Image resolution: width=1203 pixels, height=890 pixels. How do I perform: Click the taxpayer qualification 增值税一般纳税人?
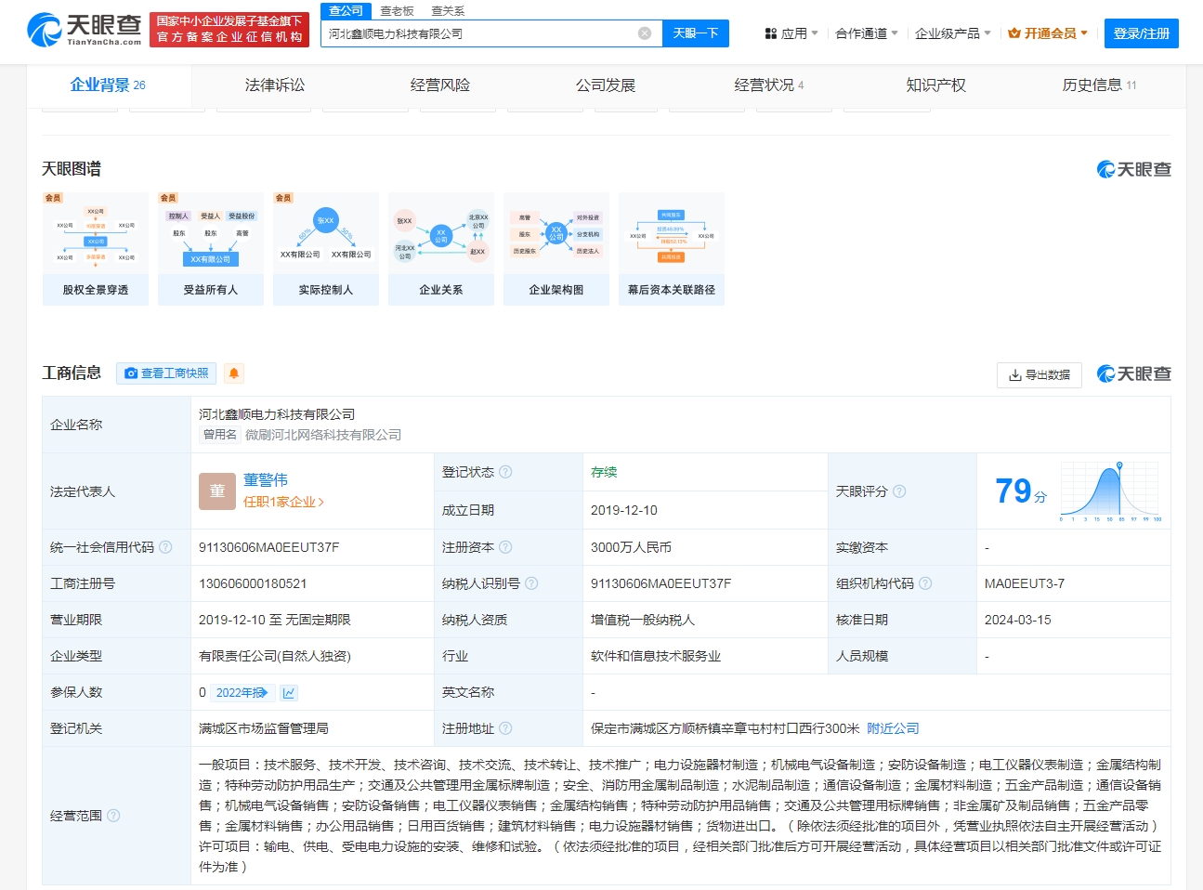pos(643,620)
